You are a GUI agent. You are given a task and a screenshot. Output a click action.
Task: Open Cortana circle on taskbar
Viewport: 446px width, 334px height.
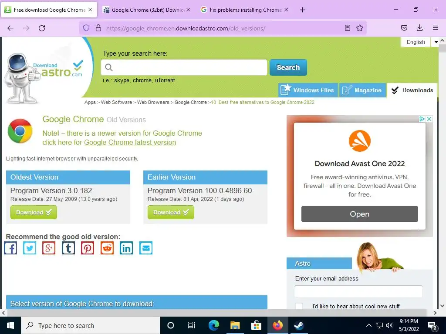coord(171,325)
